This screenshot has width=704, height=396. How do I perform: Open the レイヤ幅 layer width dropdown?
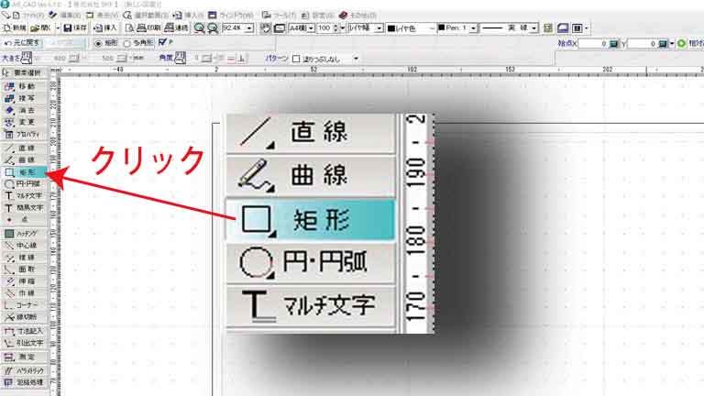(379, 28)
